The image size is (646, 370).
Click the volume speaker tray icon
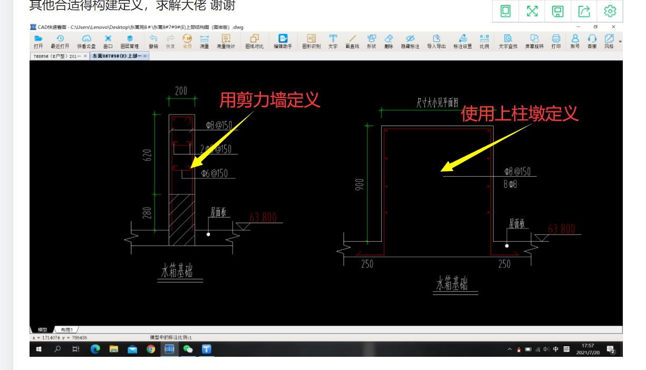tap(546, 349)
